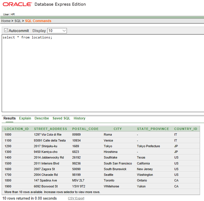Toggle the Autocommit checkbox
The width and height of the screenshot is (204, 201).
(x=6, y=30)
